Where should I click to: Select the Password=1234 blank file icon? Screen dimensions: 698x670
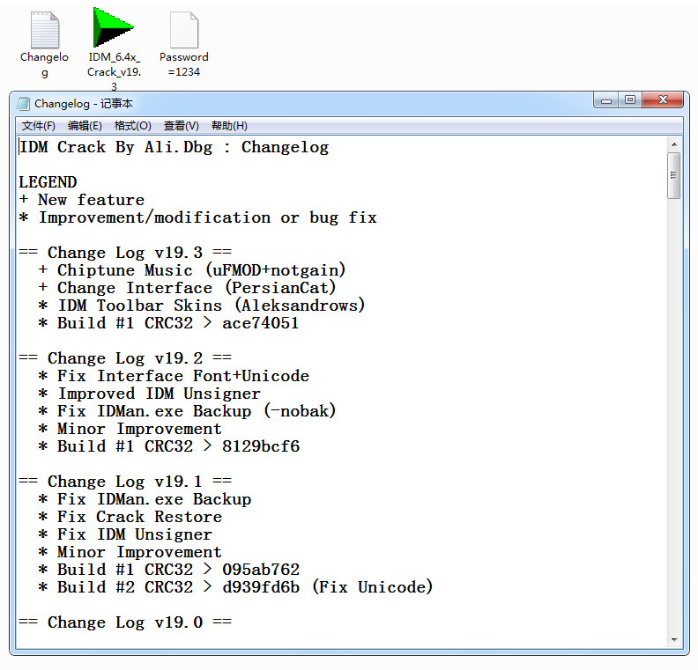(184, 30)
